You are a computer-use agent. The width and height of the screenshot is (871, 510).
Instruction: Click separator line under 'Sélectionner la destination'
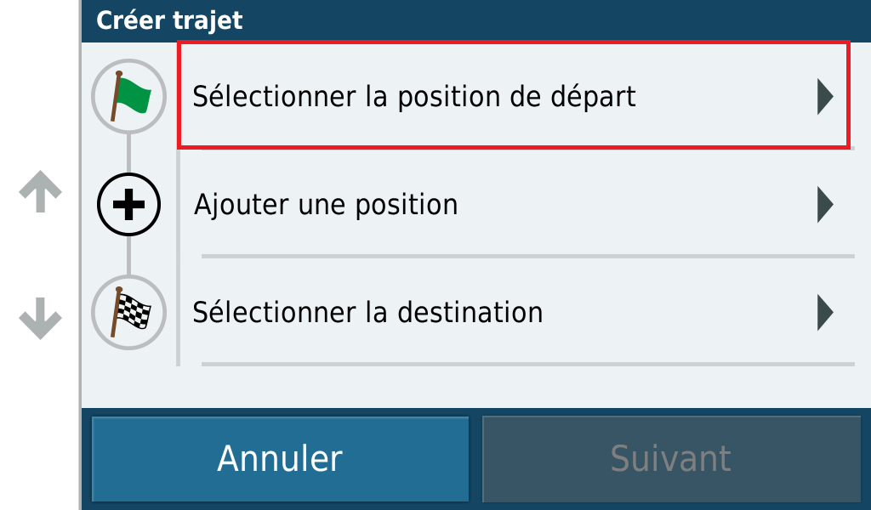click(527, 364)
